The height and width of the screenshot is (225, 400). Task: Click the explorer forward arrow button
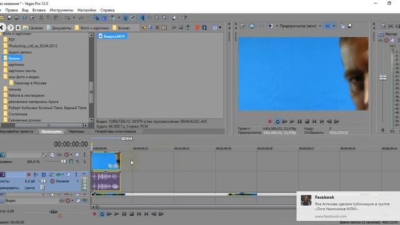click(x=11, y=27)
